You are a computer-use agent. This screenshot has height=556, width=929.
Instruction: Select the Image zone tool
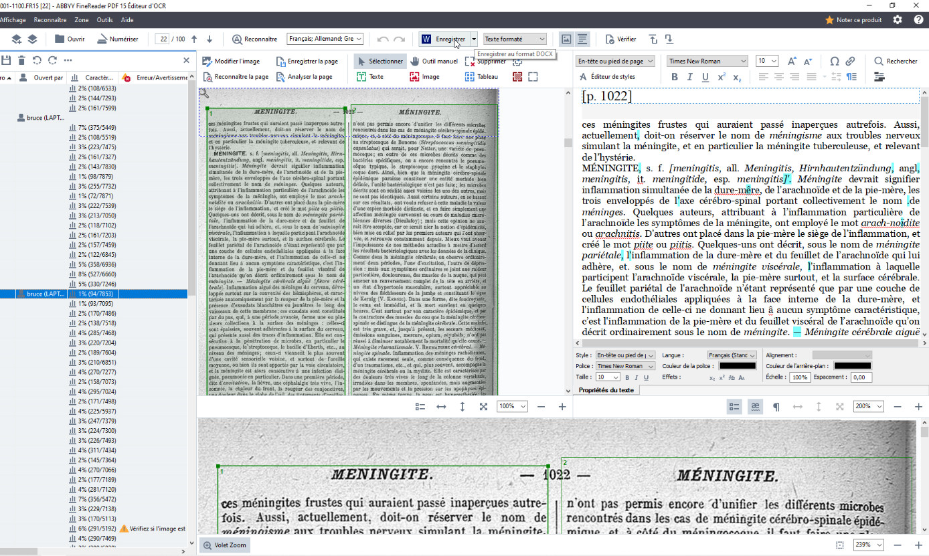click(x=424, y=76)
